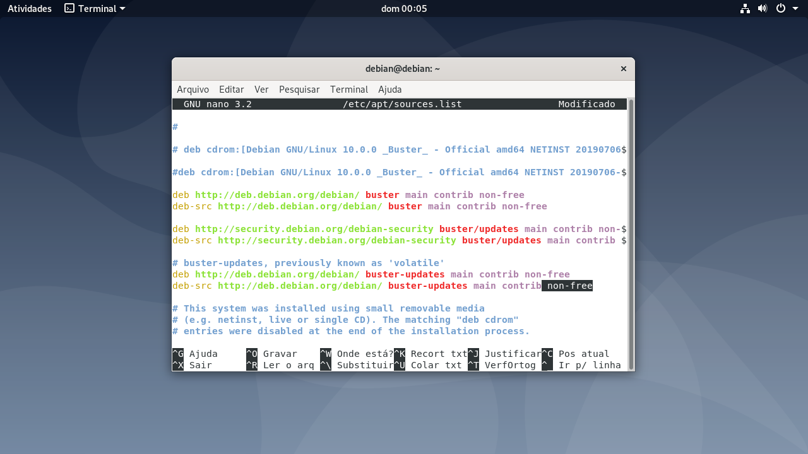Click the Modificado status text

point(587,104)
